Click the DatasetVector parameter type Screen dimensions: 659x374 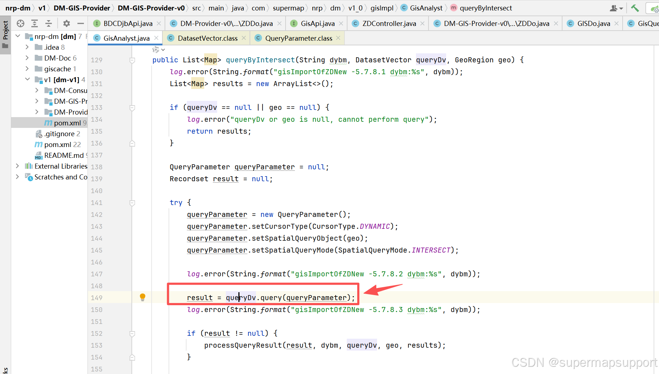click(383, 60)
